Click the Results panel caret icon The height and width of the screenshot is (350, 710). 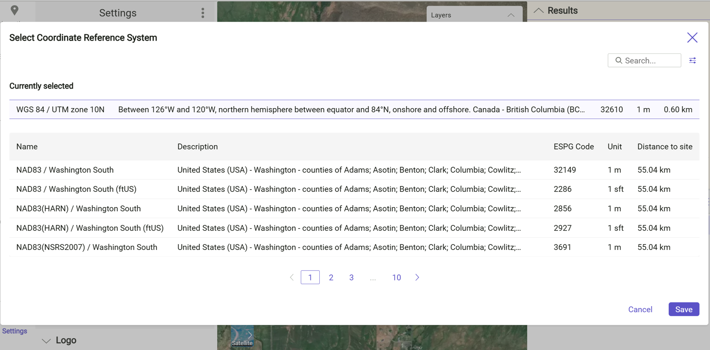[x=538, y=10]
